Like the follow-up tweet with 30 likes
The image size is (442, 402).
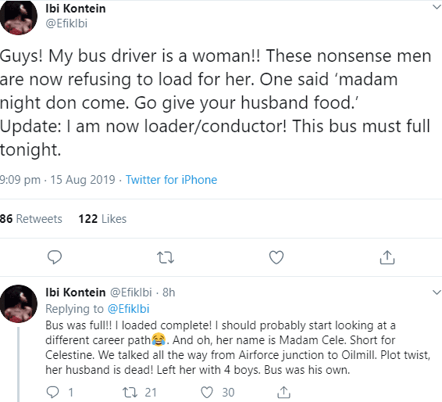point(207,393)
